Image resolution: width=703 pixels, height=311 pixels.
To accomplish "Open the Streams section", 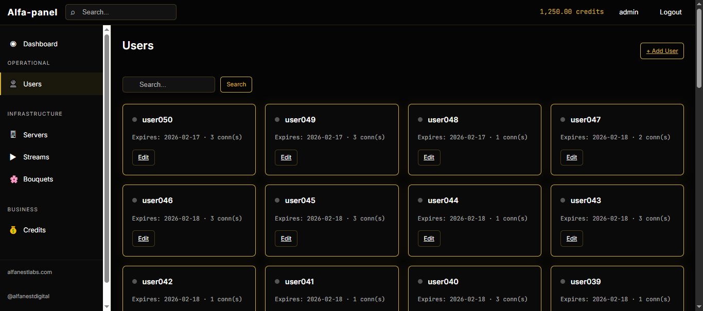I will pos(51,157).
